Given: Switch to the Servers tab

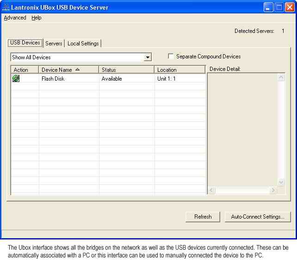Looking at the screenshot, I should [x=54, y=44].
